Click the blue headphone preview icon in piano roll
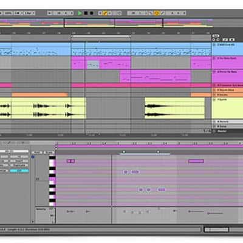This screenshot has width=243, height=243. (33, 157)
